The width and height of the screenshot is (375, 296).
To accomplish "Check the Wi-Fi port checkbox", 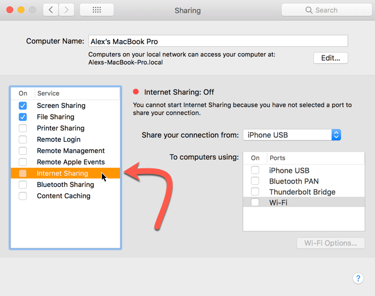I will click(x=255, y=202).
